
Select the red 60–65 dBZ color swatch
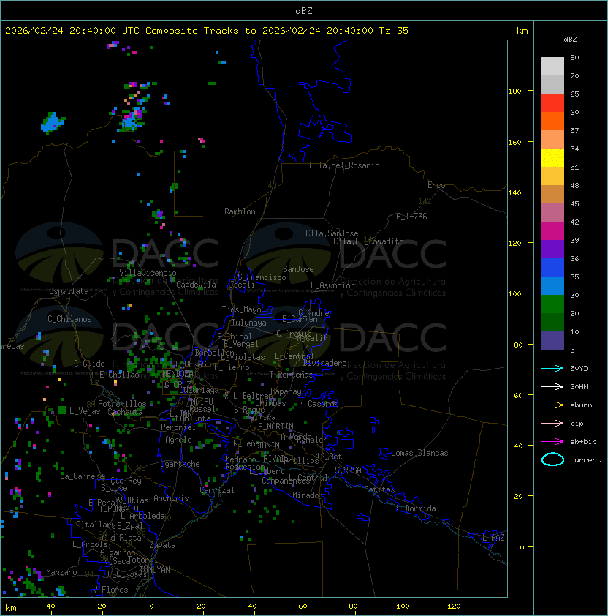(x=552, y=103)
